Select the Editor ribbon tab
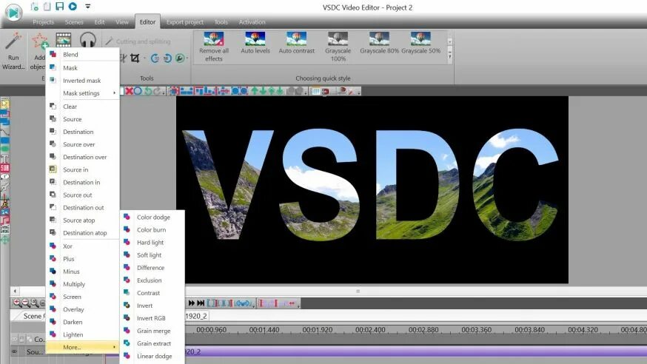Screen dimensions: 647x364 [147, 22]
